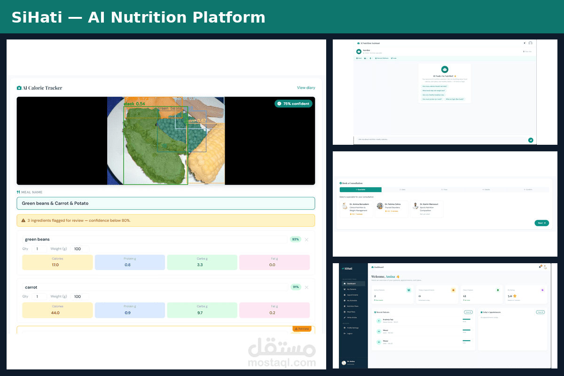Switch to the Time step tab
Image resolution: width=564 pixels, height=376 pixels.
coord(444,189)
